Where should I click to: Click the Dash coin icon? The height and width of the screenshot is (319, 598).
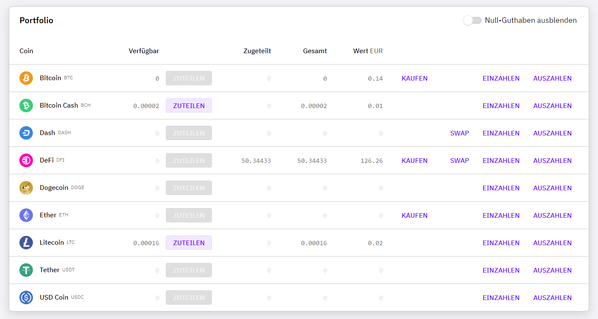click(x=26, y=133)
